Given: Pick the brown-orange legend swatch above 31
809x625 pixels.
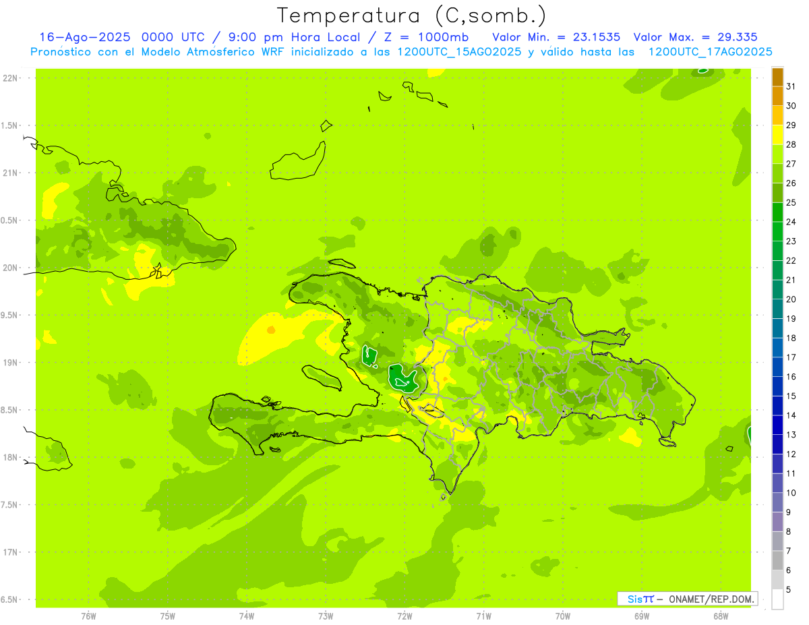Looking at the screenshot, I should pyautogui.click(x=777, y=77).
